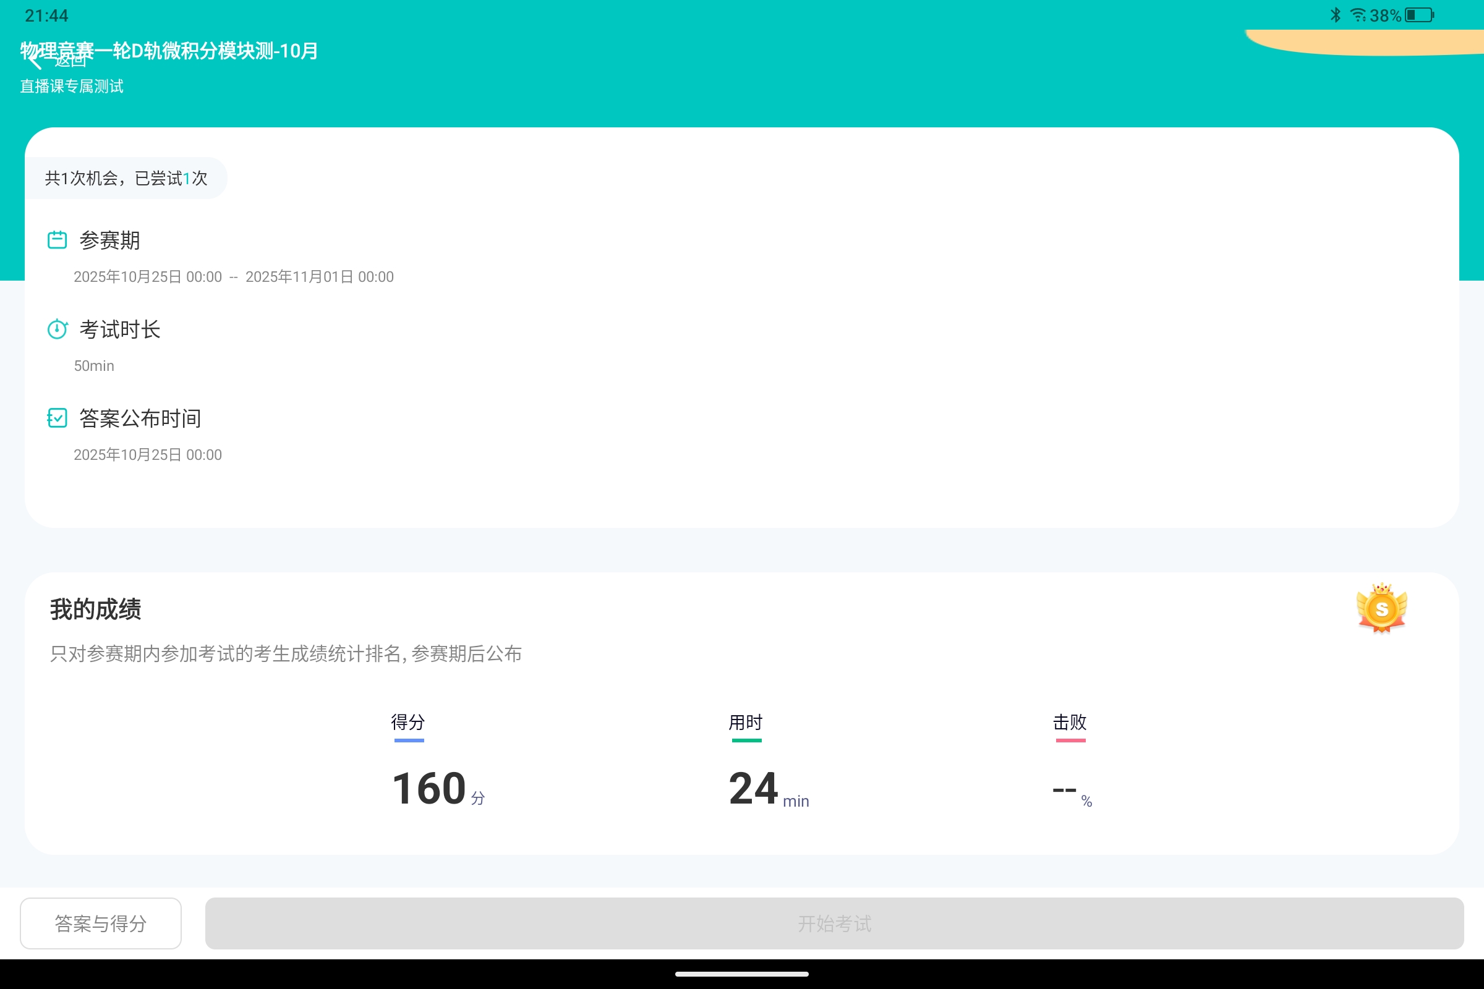The height and width of the screenshot is (989, 1484).
Task: Tap the stopwatch icon beside 考试时长
Action: coord(57,329)
